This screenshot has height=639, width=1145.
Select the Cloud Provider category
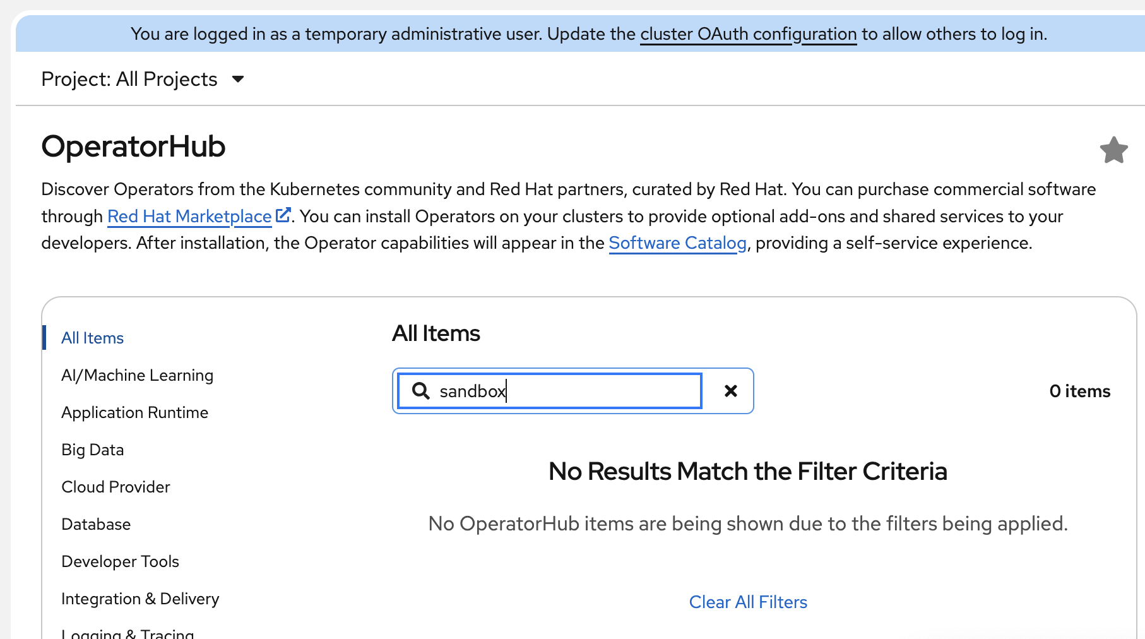(116, 487)
